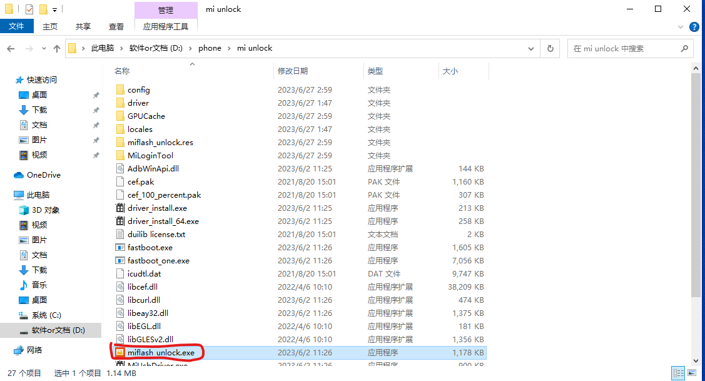
Task: Select the AdbWinApi.dll file icon
Action: click(x=120, y=168)
